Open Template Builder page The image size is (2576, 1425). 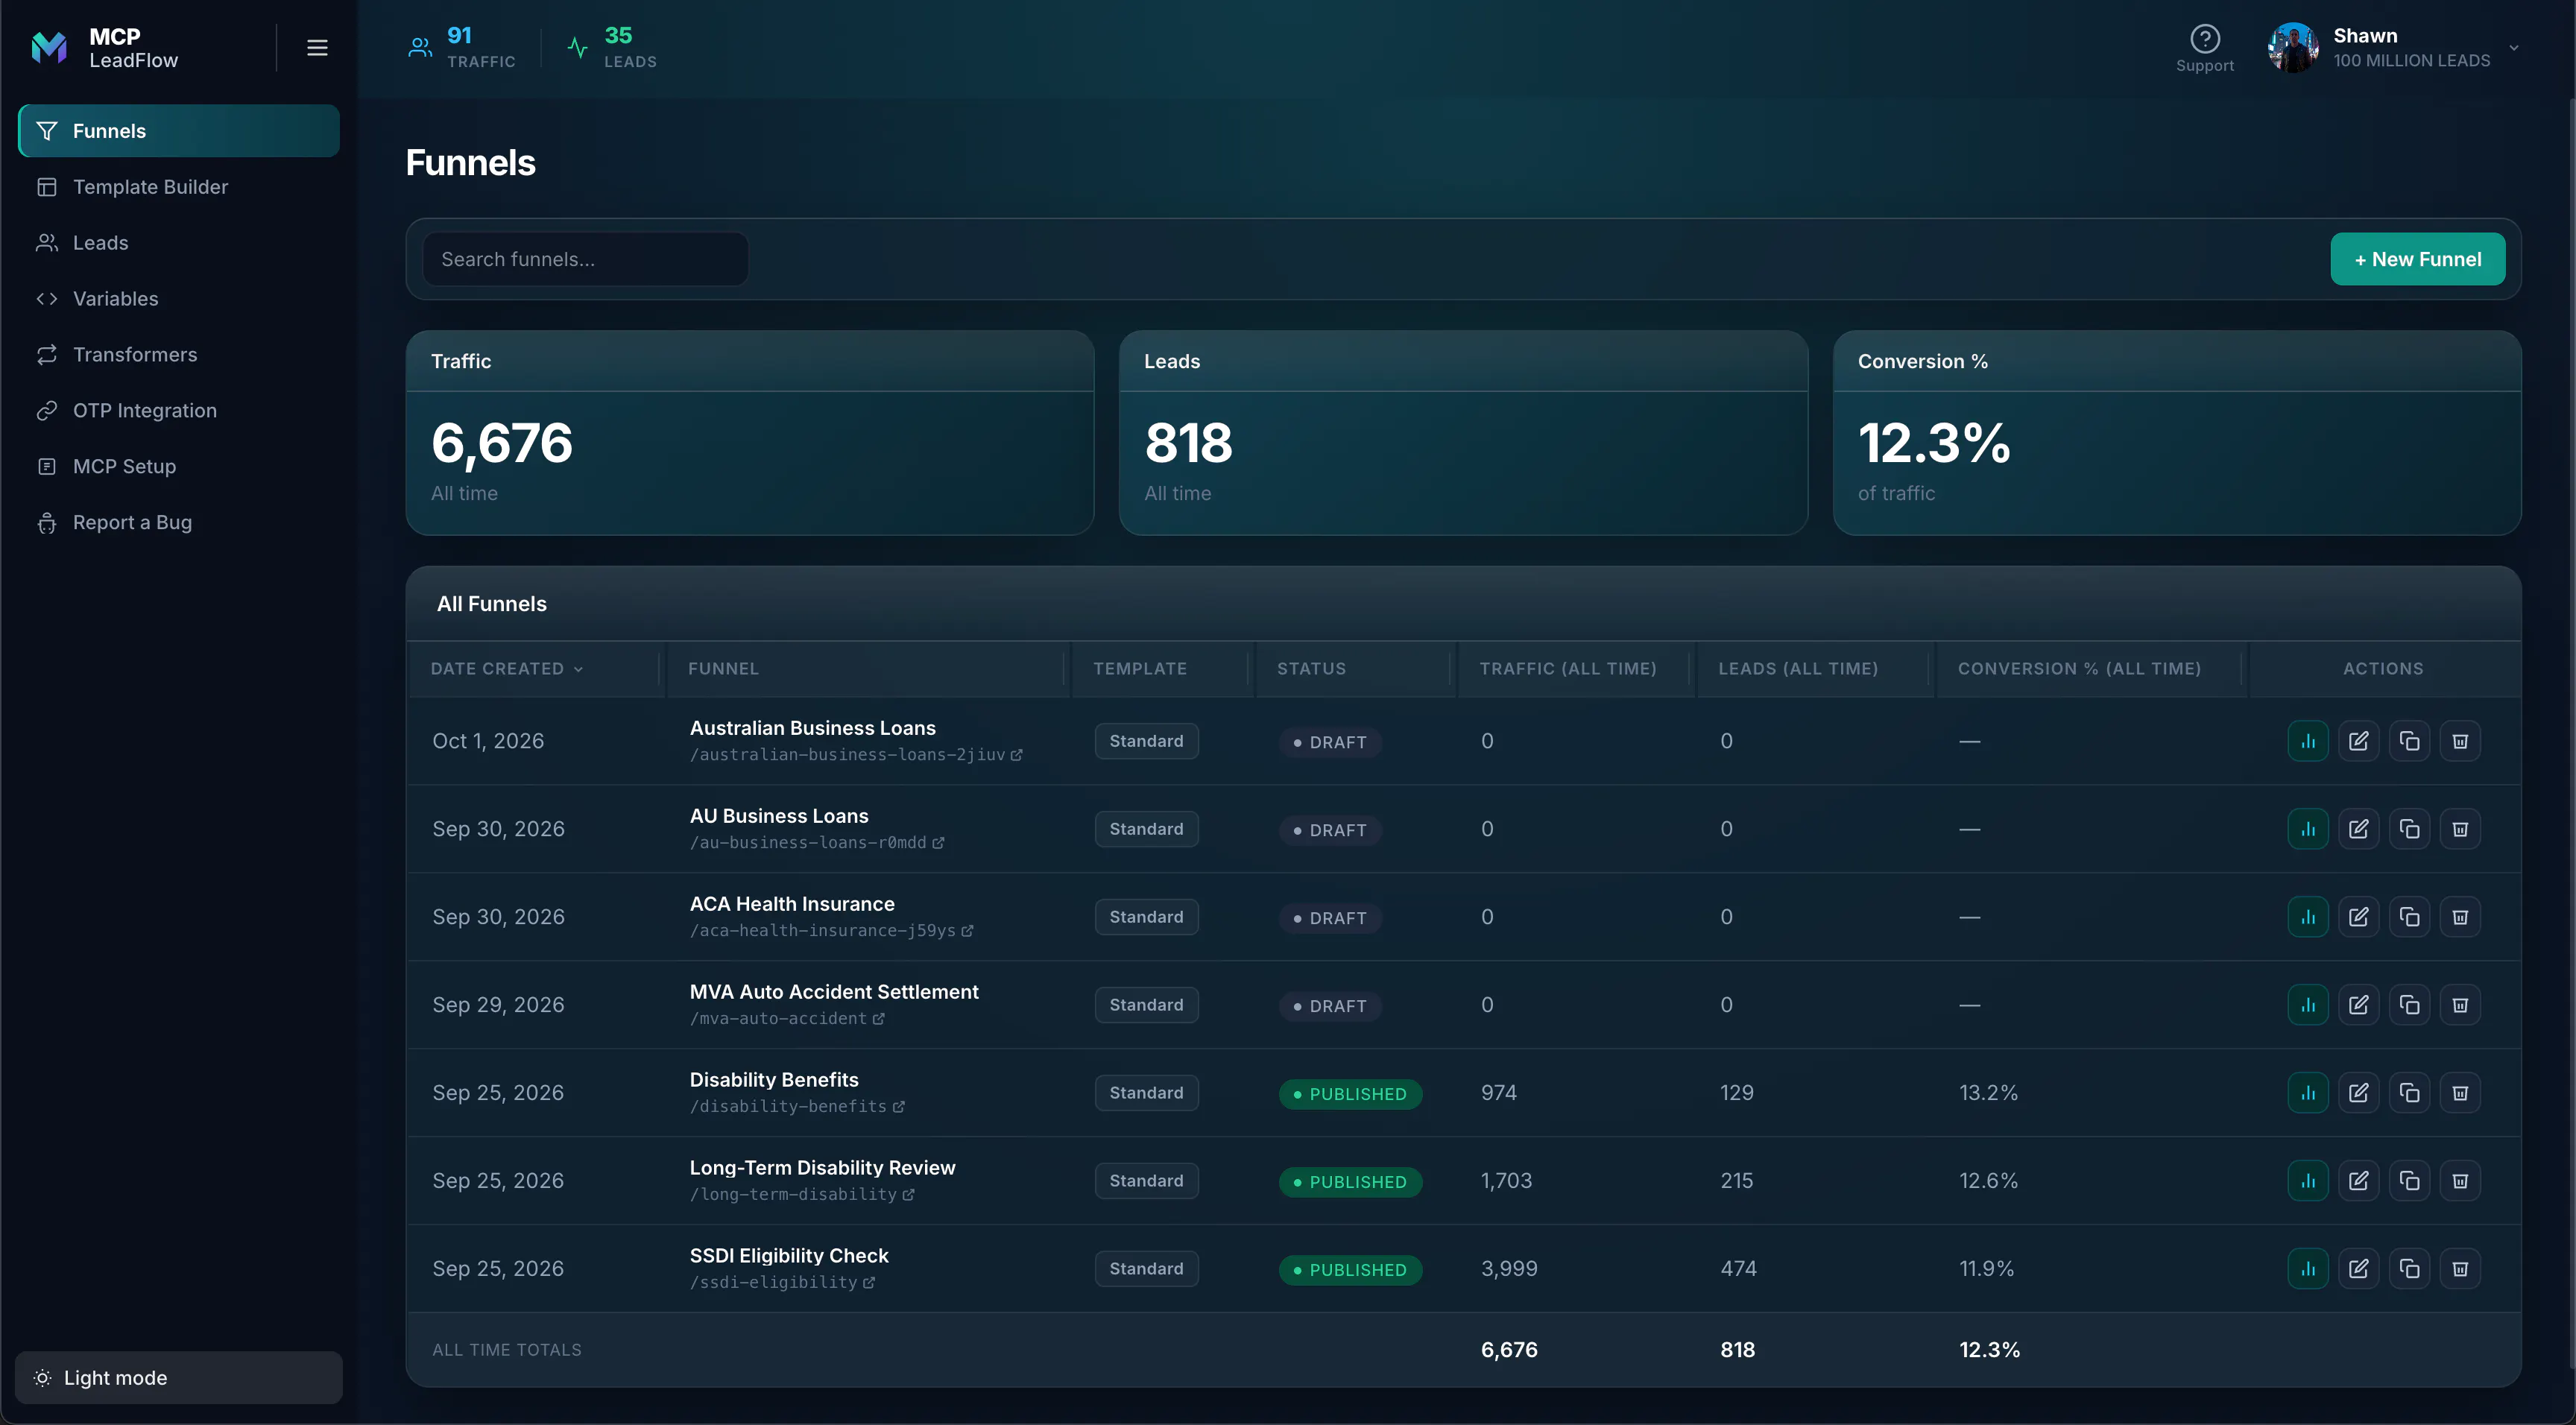179,187
